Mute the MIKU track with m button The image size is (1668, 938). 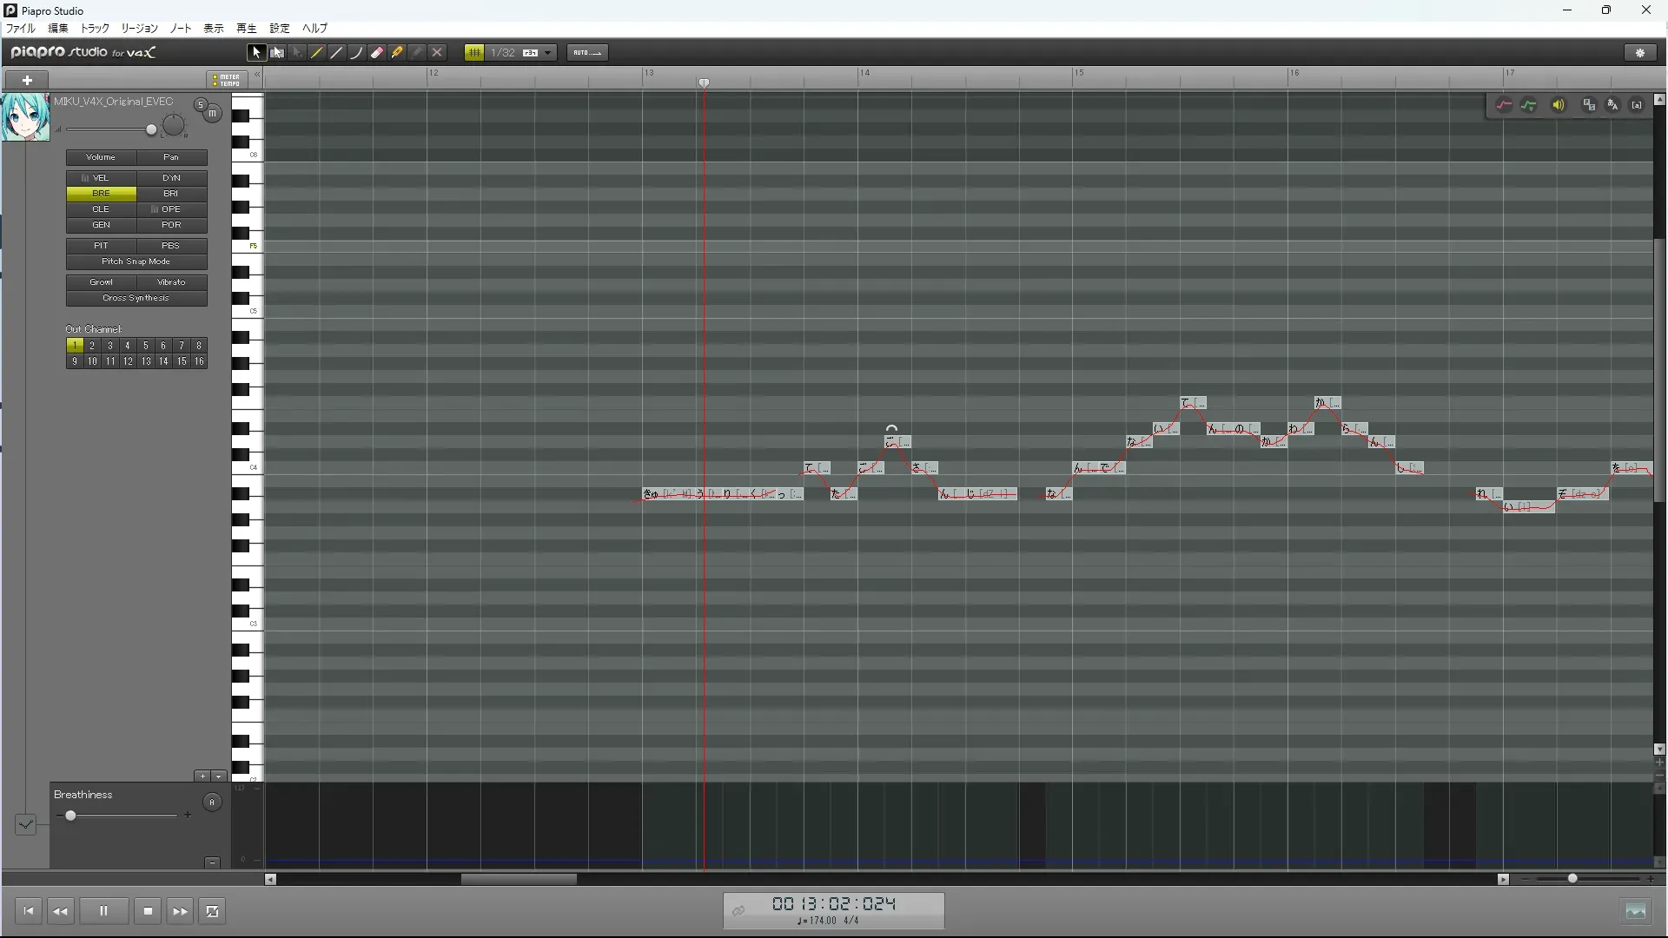(x=212, y=114)
